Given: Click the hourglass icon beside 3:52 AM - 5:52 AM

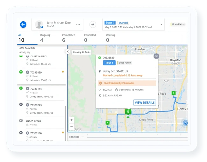Looking at the screenshot, I should [100, 96].
